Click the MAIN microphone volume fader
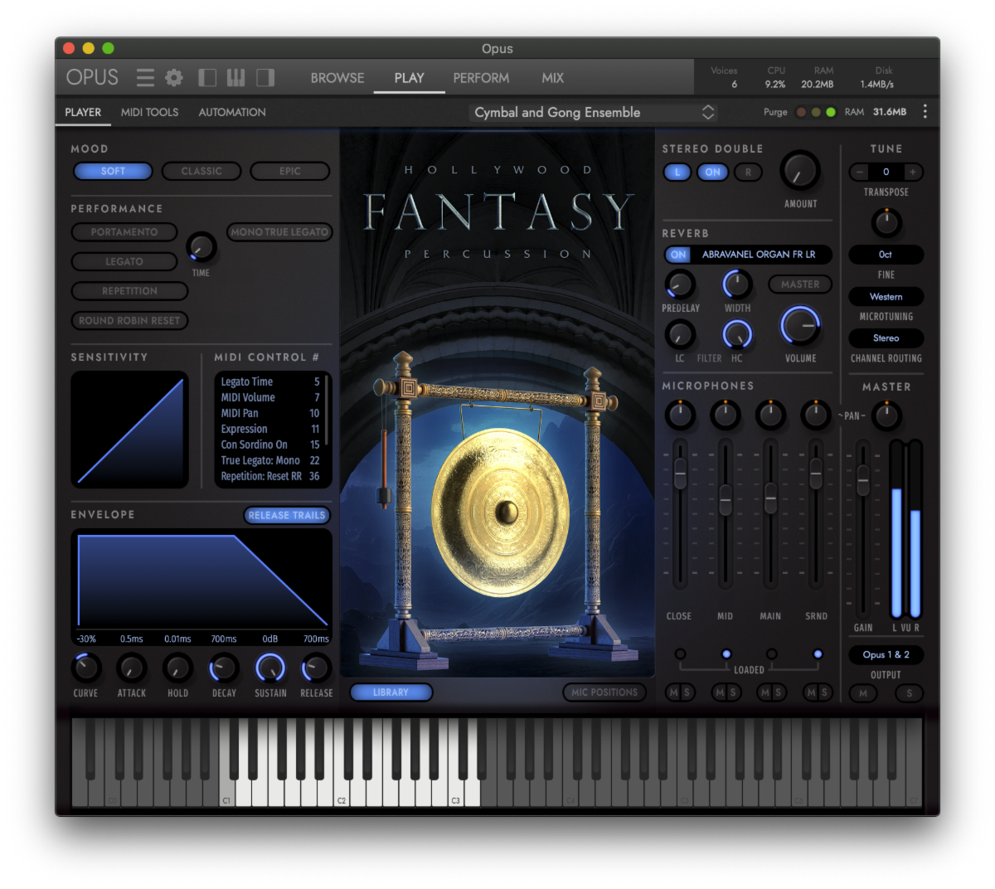Screen dimensions: 995x889 [771, 498]
